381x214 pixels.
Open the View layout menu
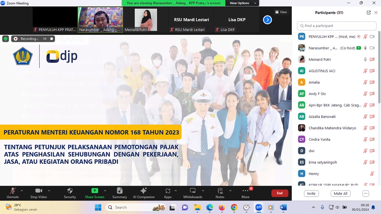pyautogui.click(x=281, y=12)
